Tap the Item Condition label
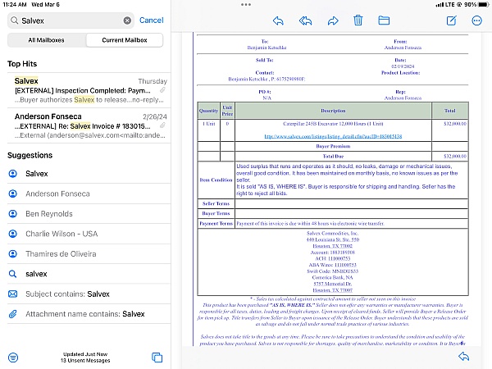The height and width of the screenshot is (369, 492). pos(216,180)
